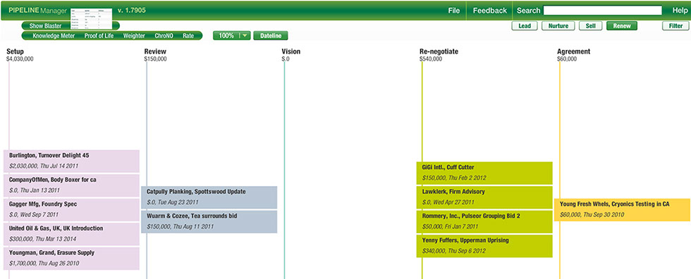Click the Setup total $4,030,000

(x=20, y=59)
